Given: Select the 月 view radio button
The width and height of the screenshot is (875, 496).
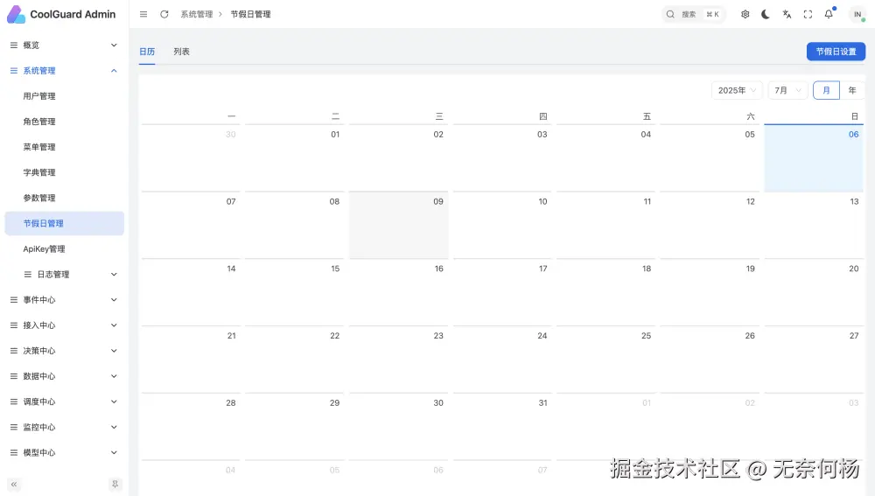Looking at the screenshot, I should click(x=826, y=90).
